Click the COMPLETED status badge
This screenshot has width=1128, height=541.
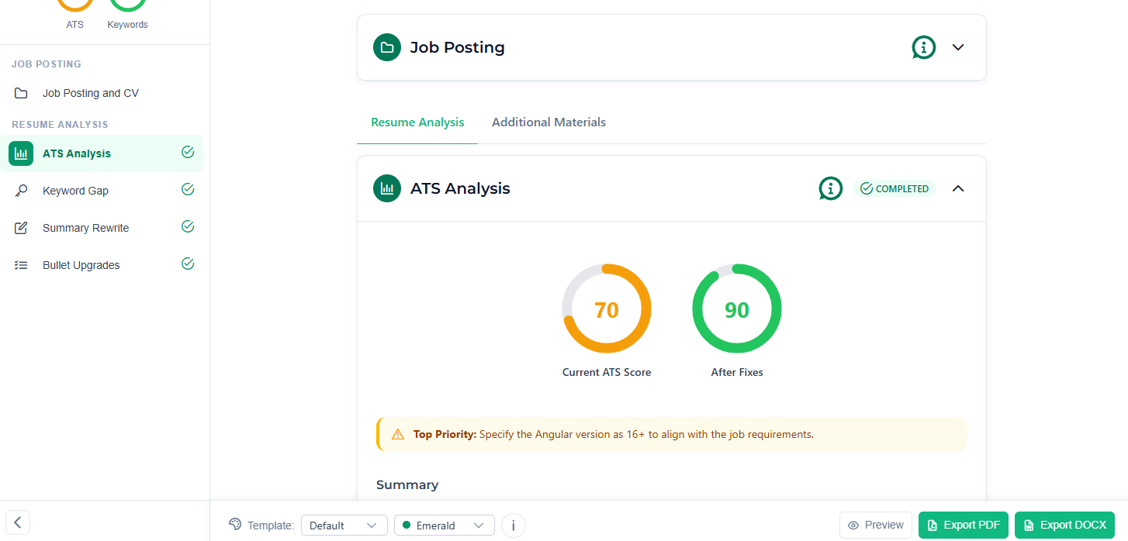pyautogui.click(x=894, y=188)
